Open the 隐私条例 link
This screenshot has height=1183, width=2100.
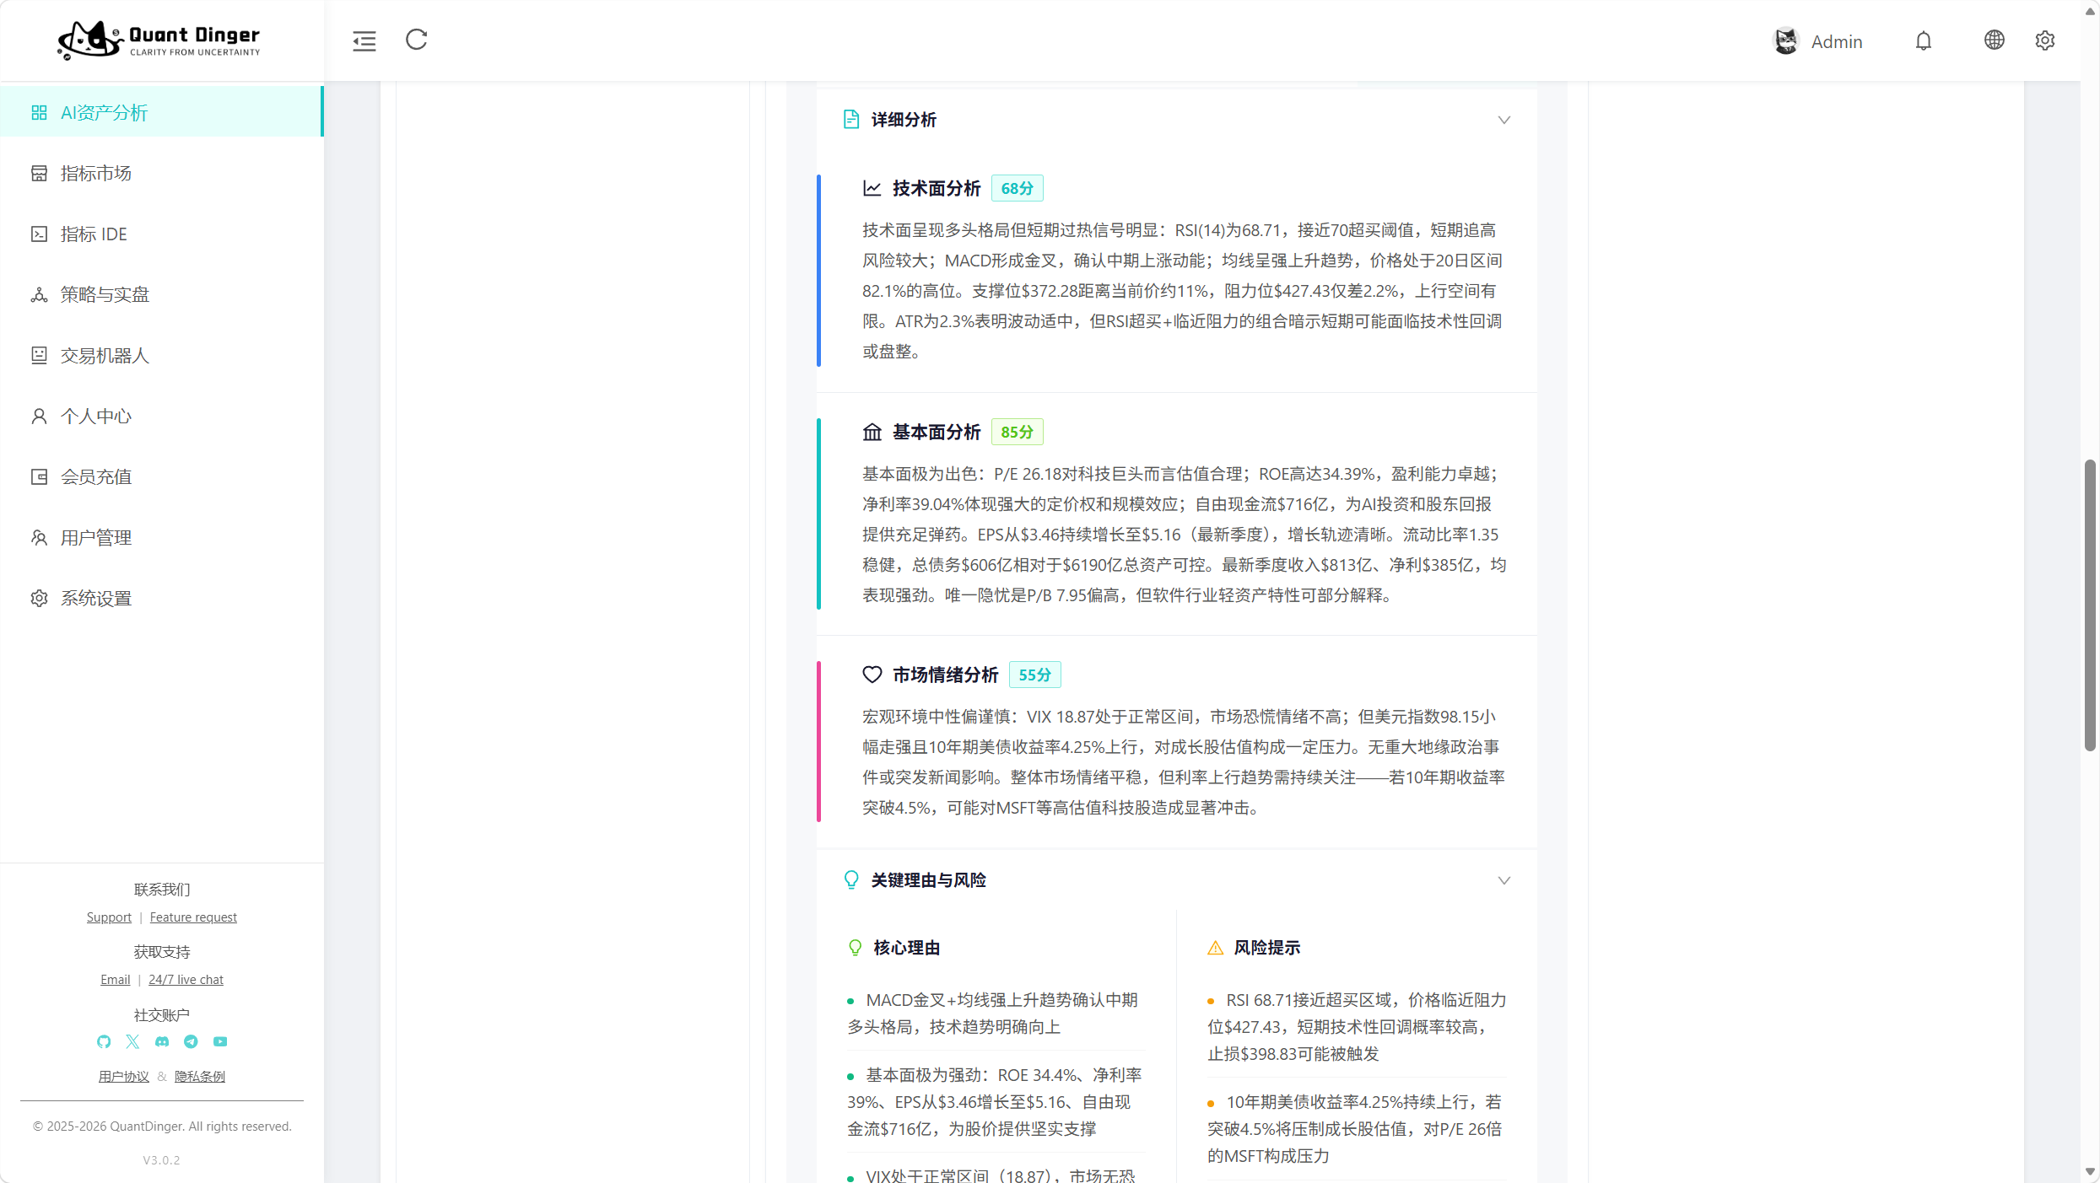click(200, 1077)
